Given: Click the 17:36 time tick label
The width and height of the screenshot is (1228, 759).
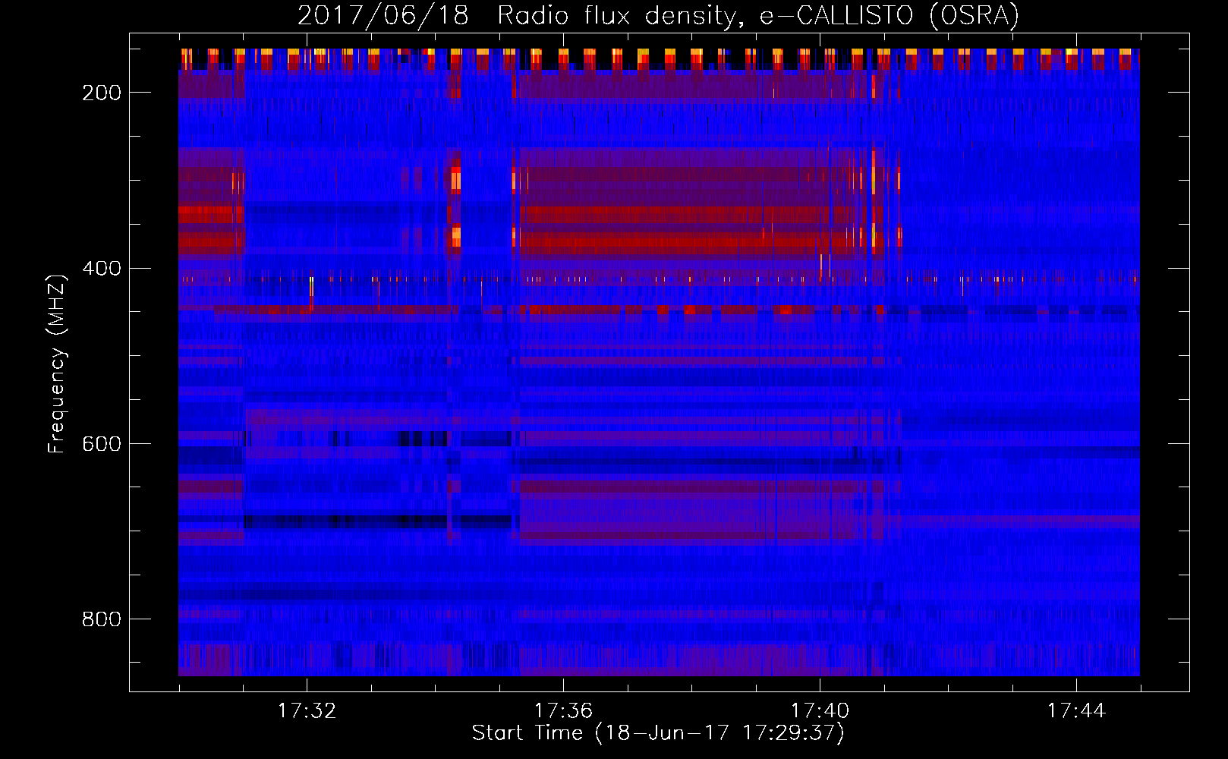Looking at the screenshot, I should click(563, 711).
